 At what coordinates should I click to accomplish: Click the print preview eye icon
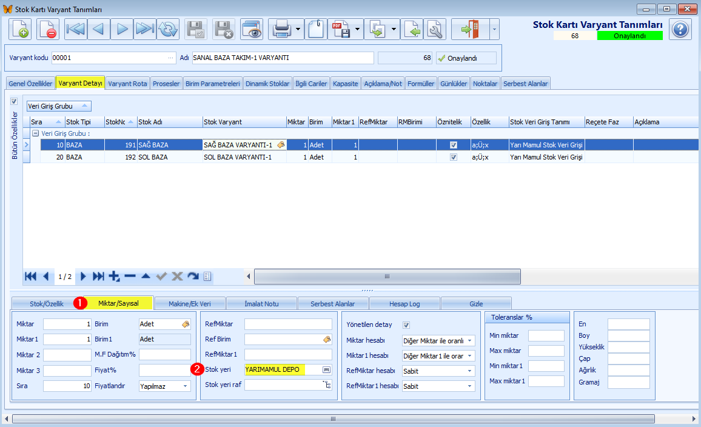252,30
